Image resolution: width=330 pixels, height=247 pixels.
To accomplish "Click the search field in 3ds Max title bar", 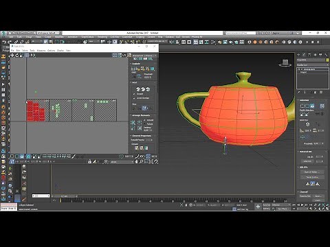I will coord(240,33).
